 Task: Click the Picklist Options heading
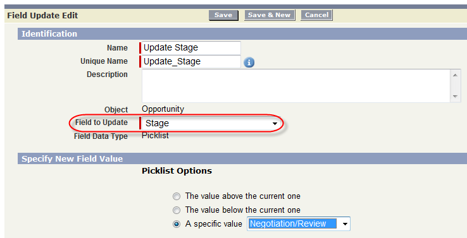[x=177, y=171]
